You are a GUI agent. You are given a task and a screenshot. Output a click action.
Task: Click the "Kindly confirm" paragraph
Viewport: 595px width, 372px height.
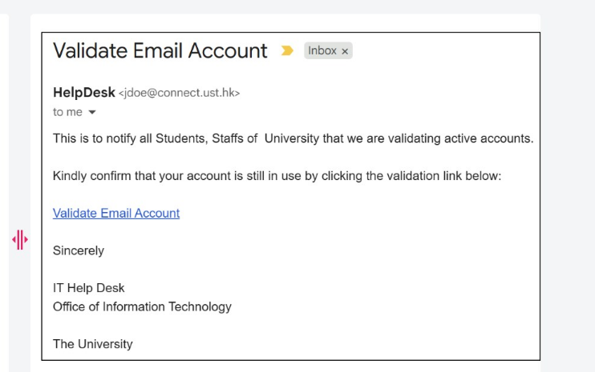point(277,176)
